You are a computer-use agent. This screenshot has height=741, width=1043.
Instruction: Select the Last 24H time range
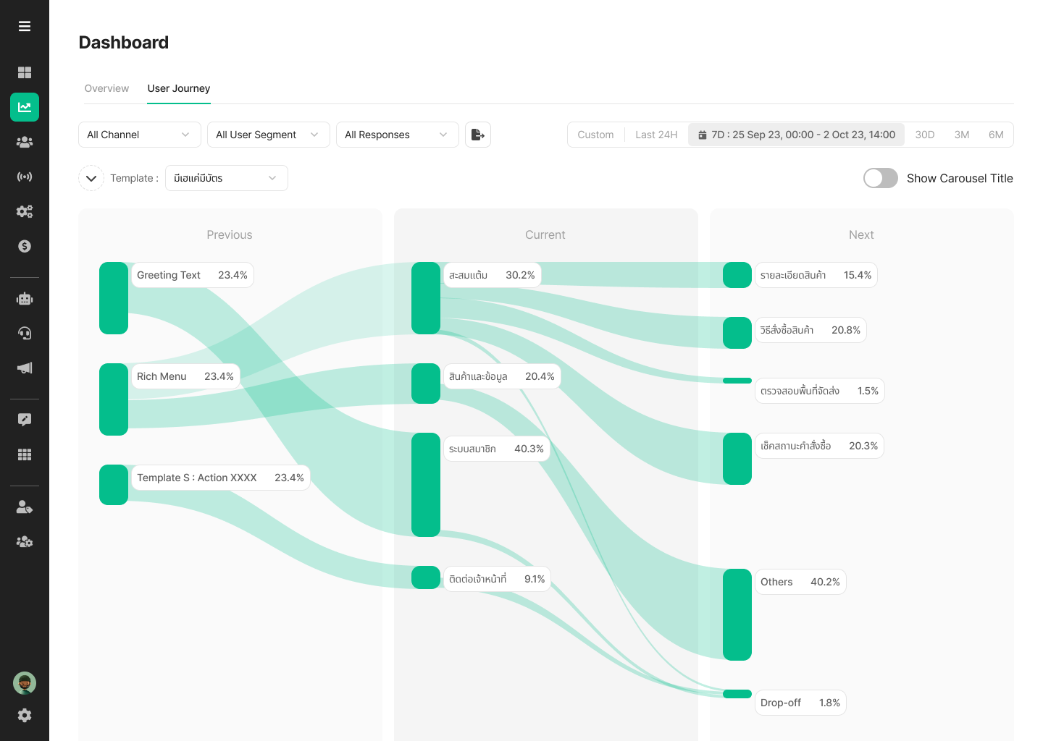(x=656, y=135)
